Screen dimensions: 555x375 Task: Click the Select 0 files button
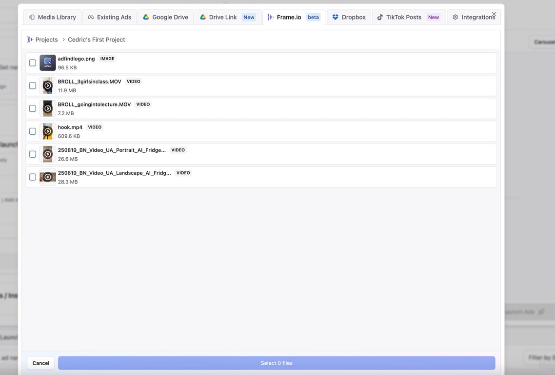click(277, 363)
